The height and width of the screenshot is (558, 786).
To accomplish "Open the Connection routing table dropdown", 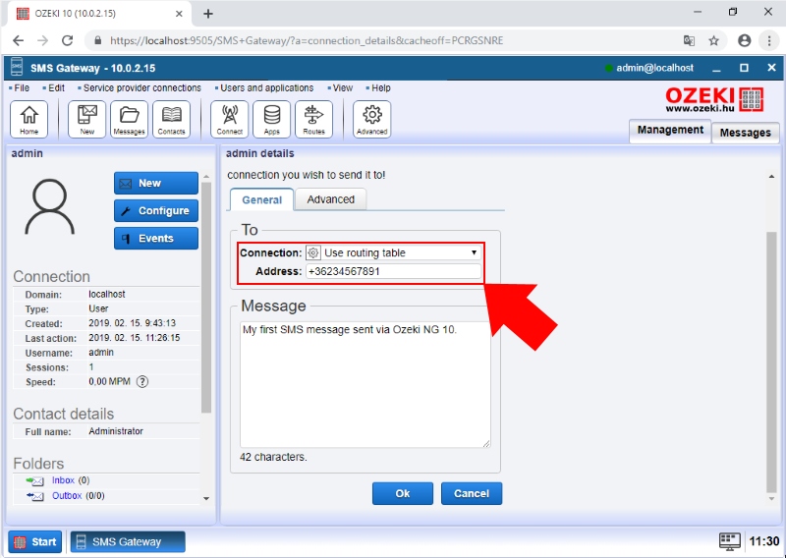I will 394,252.
